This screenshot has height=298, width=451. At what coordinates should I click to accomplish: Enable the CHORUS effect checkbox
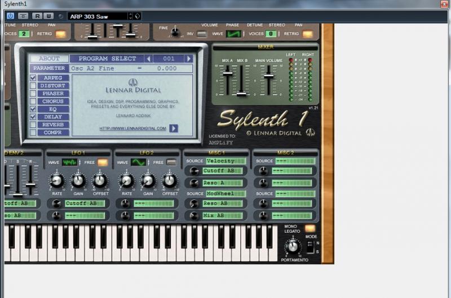tap(33, 101)
